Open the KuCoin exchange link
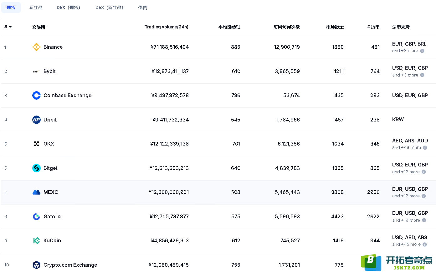The width and height of the screenshot is (436, 272). click(x=52, y=240)
